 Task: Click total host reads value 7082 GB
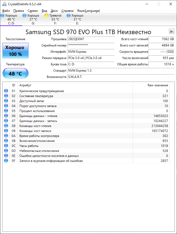[x=161, y=39]
